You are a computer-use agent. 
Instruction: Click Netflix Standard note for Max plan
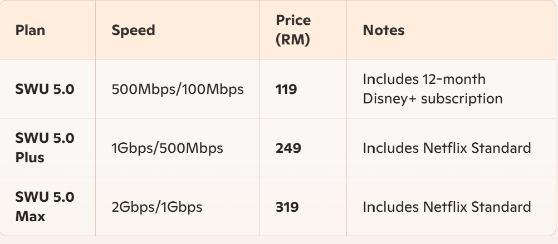pyautogui.click(x=447, y=207)
